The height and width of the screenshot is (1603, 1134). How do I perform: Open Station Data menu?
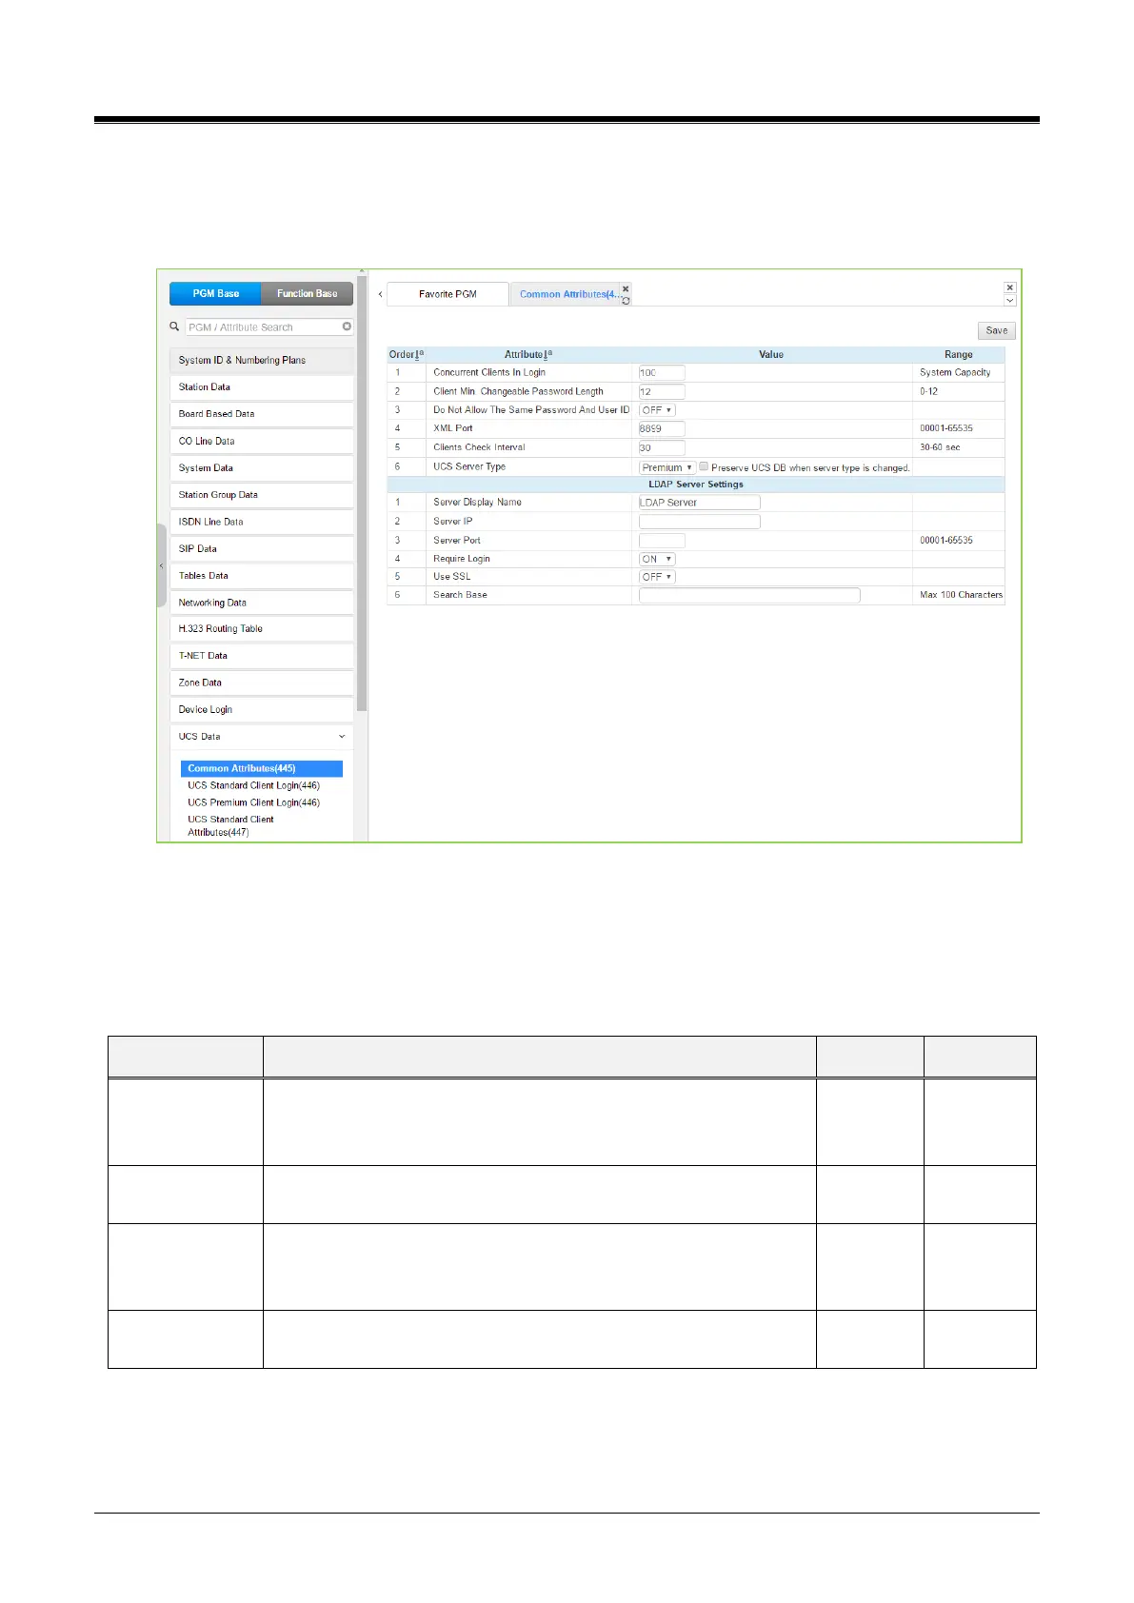pos(261,387)
